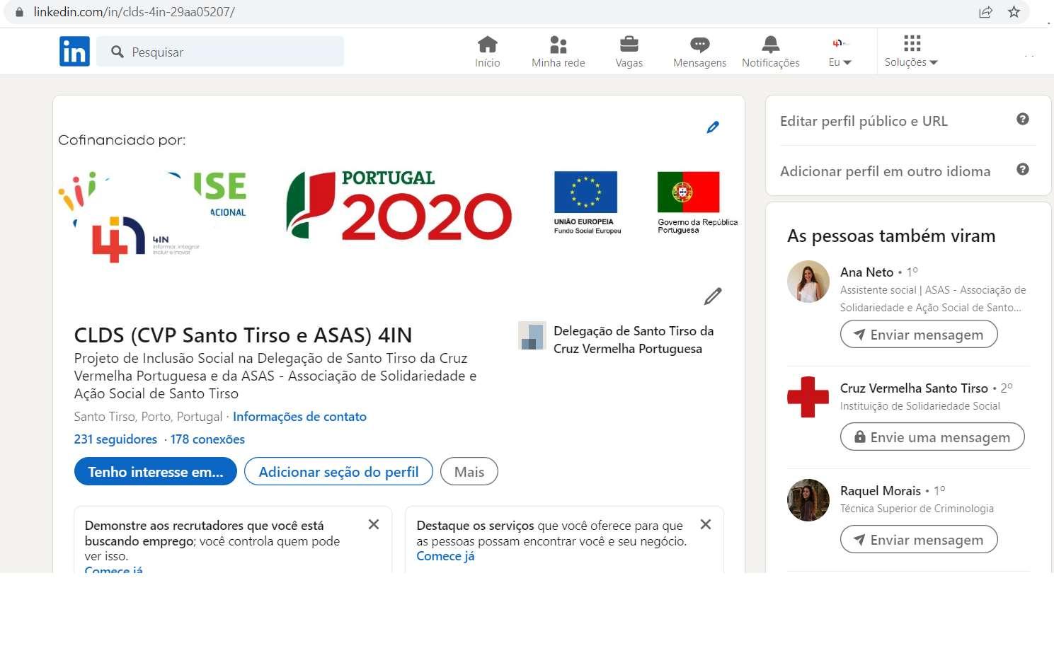The image size is (1054, 653).
Task: Click the As pessoas também viram heading
Action: tap(891, 236)
